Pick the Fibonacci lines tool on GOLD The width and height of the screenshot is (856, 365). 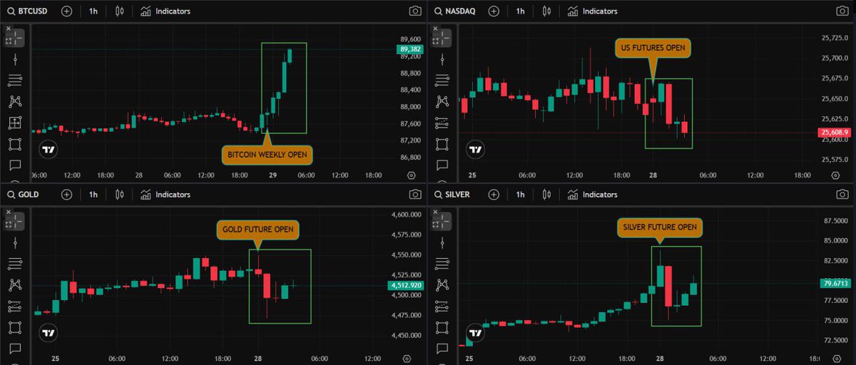tap(14, 264)
